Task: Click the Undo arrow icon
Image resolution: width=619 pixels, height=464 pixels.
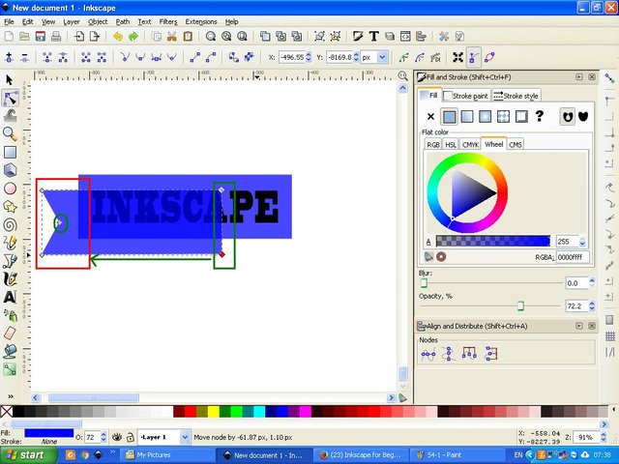Action: tap(118, 37)
